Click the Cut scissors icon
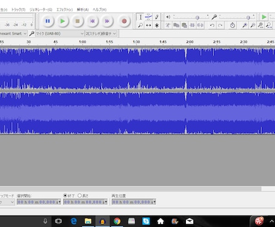 168,25
